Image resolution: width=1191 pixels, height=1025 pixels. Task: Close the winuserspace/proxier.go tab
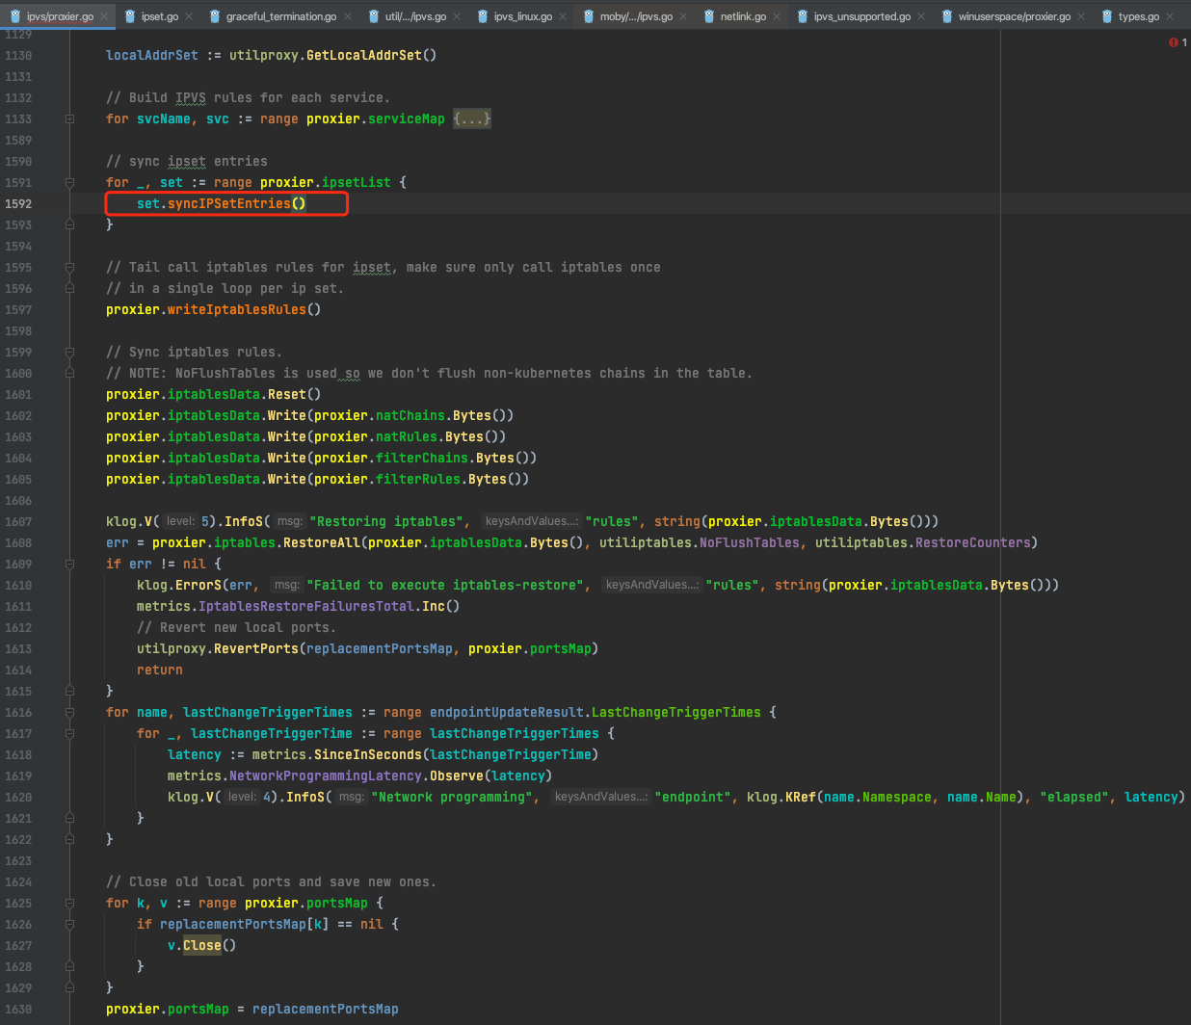coord(1081,16)
